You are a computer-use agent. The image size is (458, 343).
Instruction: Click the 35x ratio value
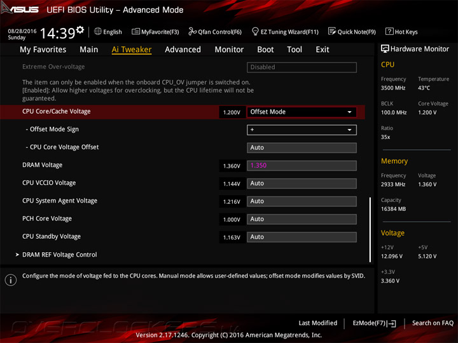pos(385,137)
